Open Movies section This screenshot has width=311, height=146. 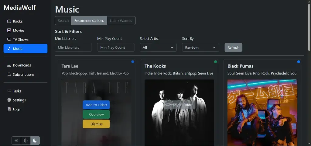pyautogui.click(x=26, y=30)
